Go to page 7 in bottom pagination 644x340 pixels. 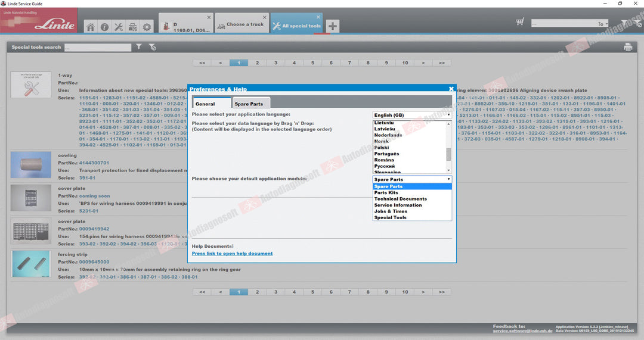(x=349, y=292)
